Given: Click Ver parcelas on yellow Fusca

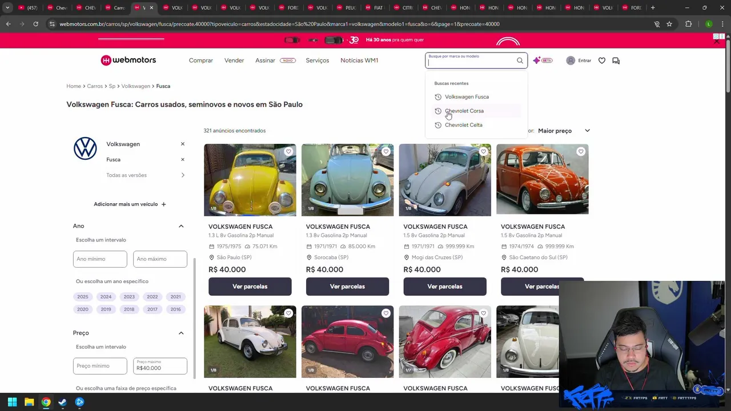Looking at the screenshot, I should pos(250,287).
